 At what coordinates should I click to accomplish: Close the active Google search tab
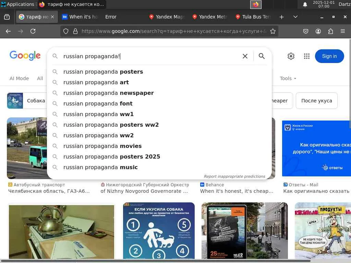coord(52,17)
